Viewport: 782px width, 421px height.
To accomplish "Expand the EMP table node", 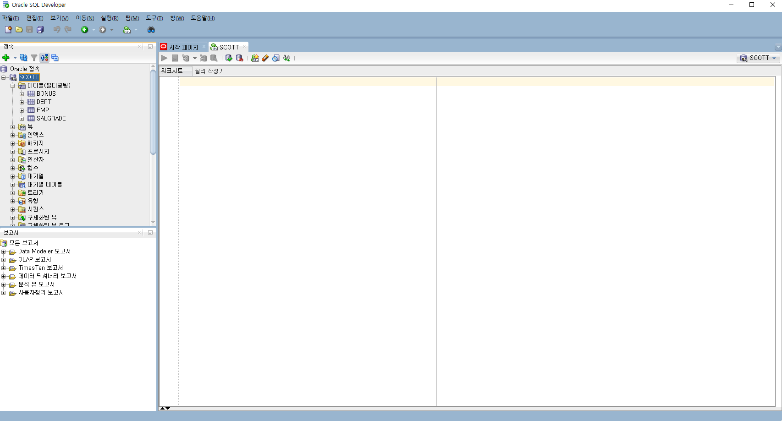I will pyautogui.click(x=22, y=110).
